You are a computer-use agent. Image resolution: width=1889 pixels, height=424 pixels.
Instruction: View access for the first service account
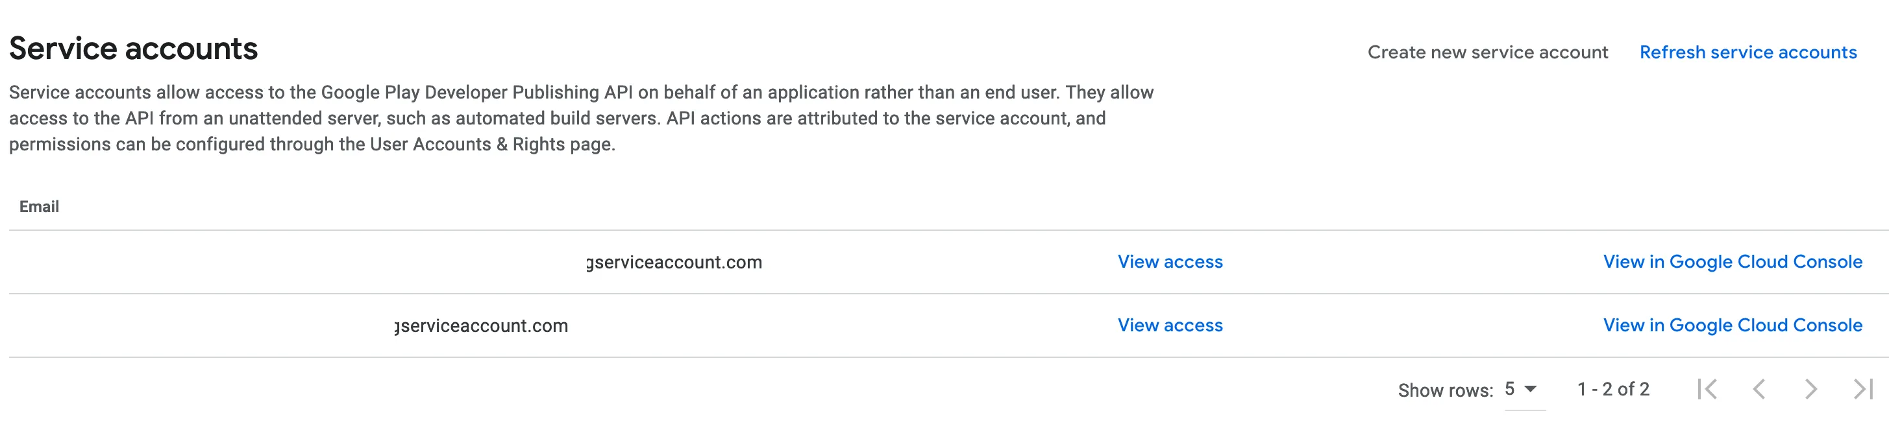tap(1170, 261)
